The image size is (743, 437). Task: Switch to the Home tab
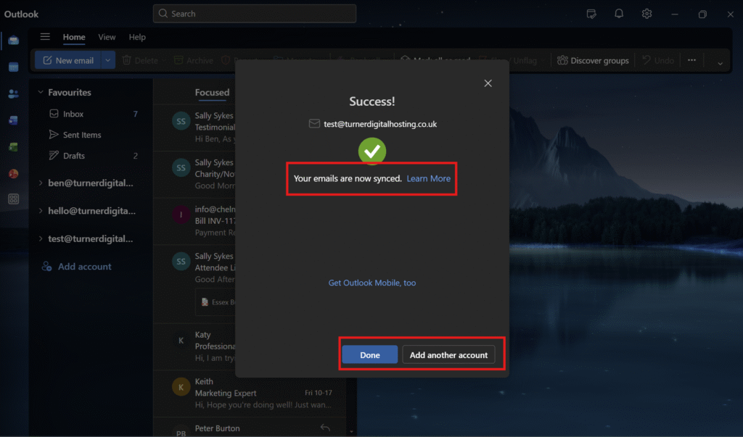tap(74, 37)
